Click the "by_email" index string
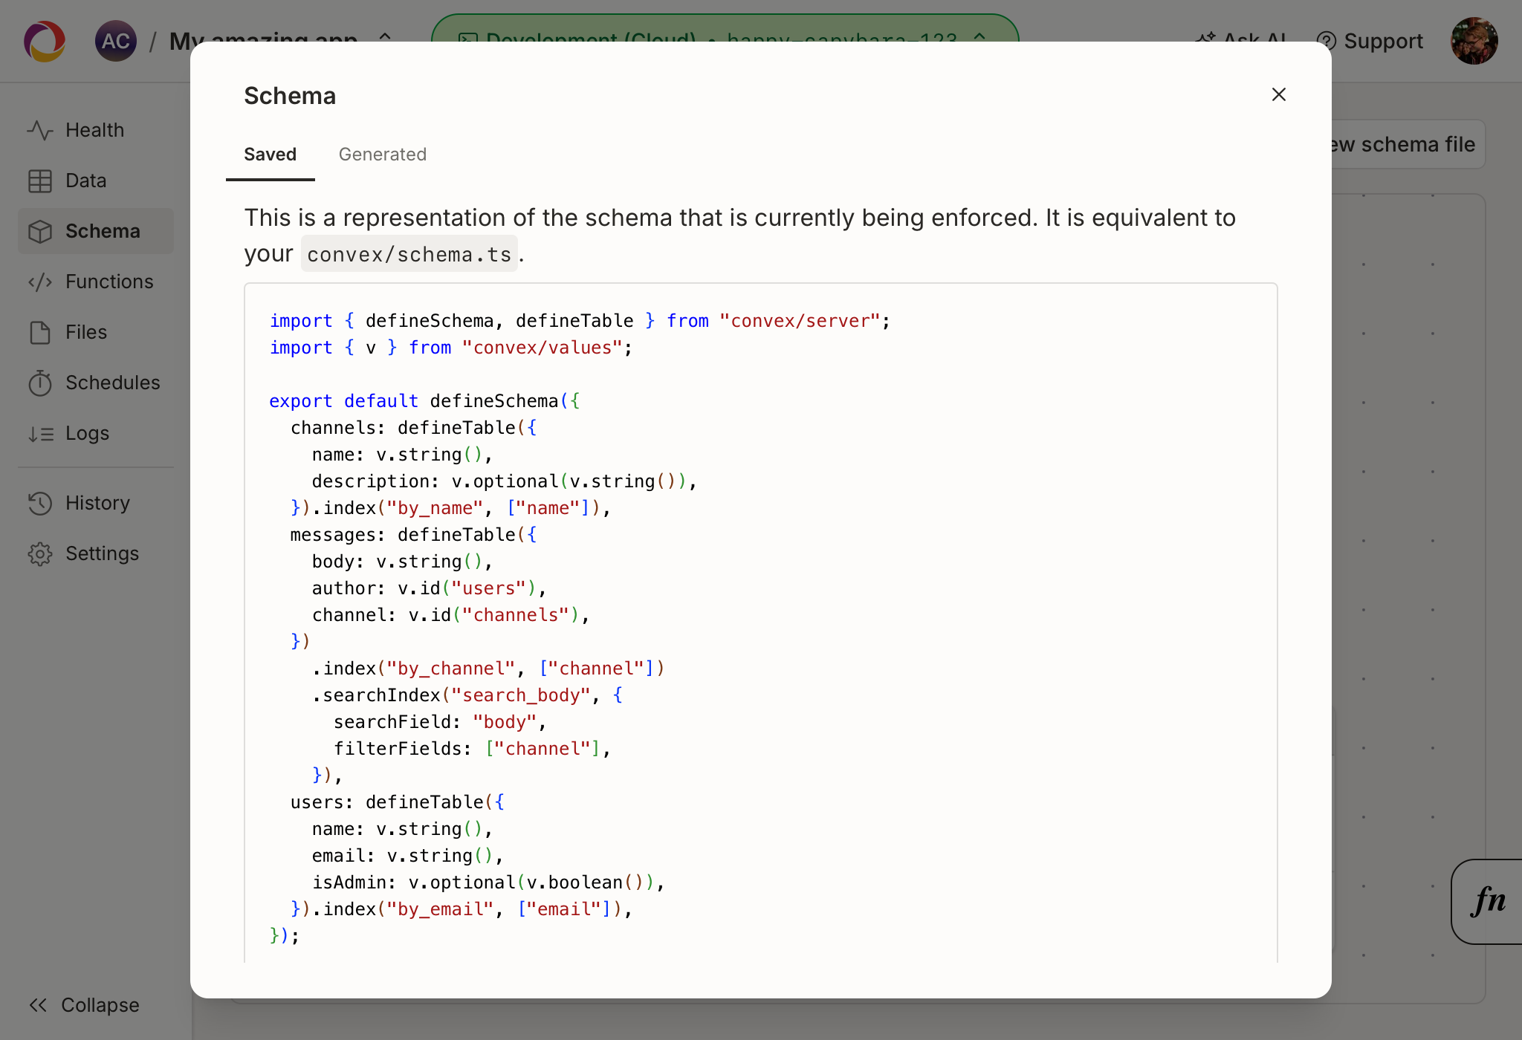This screenshot has height=1040, width=1522. pyautogui.click(x=441, y=909)
